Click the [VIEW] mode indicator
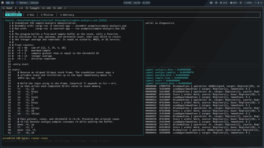 point(103,20)
